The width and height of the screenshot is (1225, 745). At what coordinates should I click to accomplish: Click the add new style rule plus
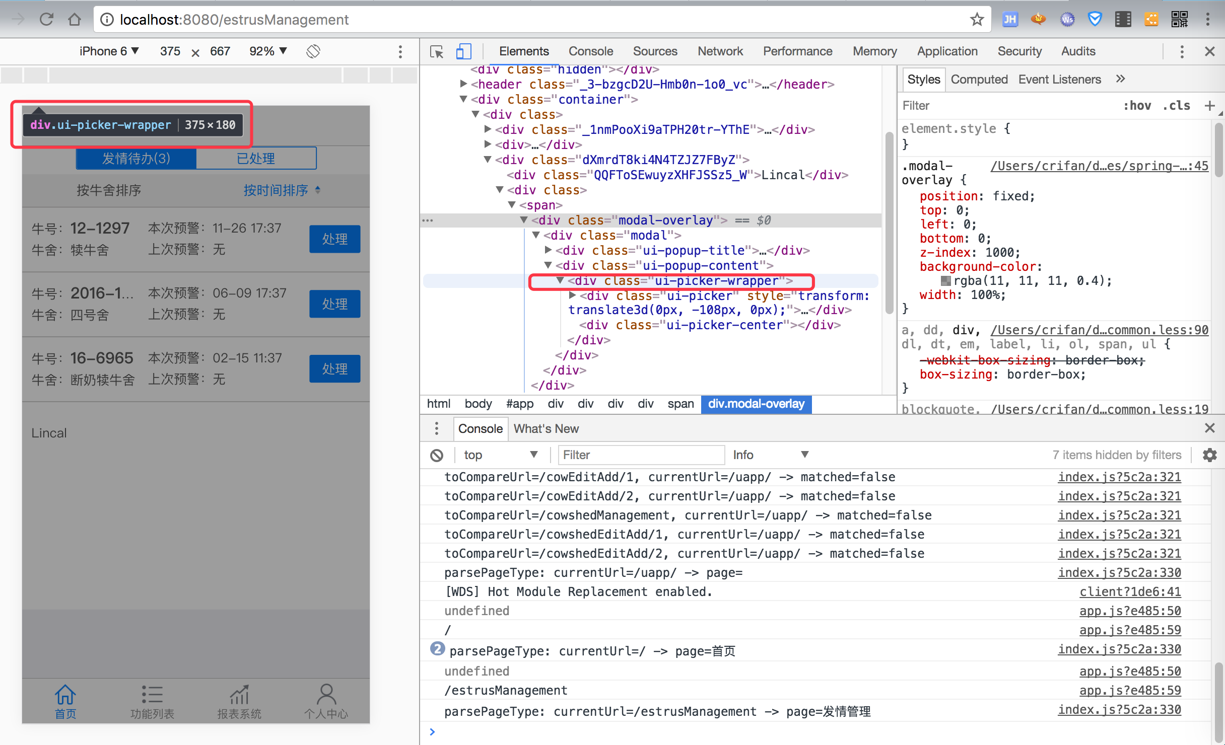1209,106
